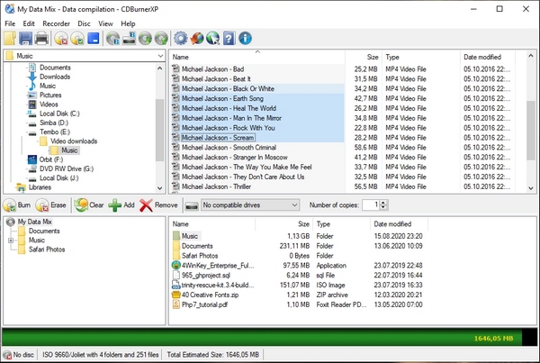
Task: Click the No disc status icon
Action: click(x=7, y=355)
